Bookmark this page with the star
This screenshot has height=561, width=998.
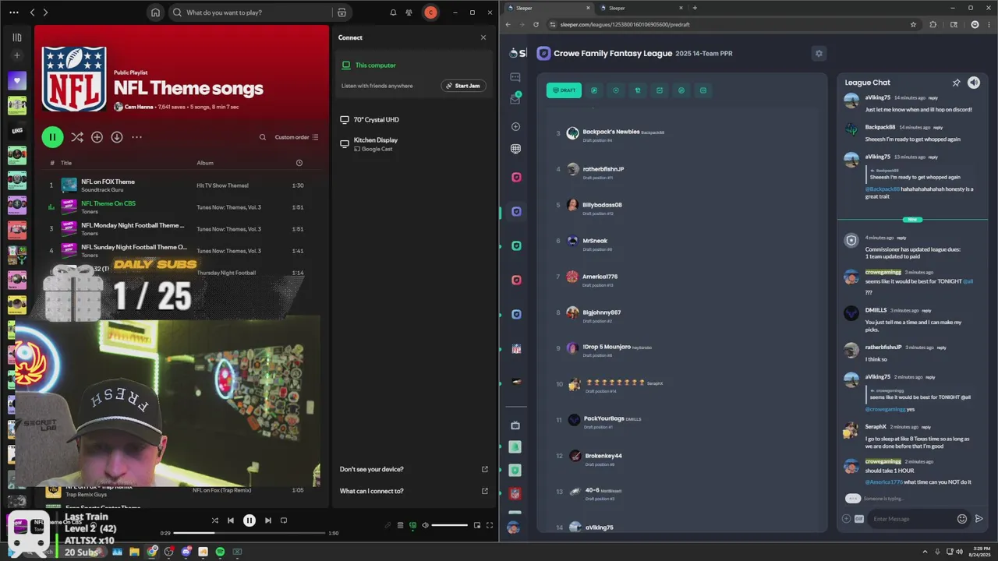coord(913,24)
